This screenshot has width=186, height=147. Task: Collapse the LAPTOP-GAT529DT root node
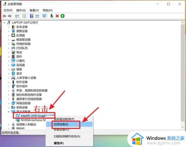(4, 23)
